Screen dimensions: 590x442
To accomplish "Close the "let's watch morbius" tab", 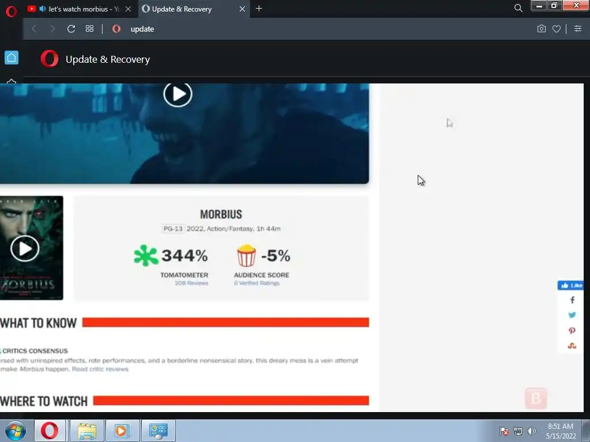I will (128, 9).
